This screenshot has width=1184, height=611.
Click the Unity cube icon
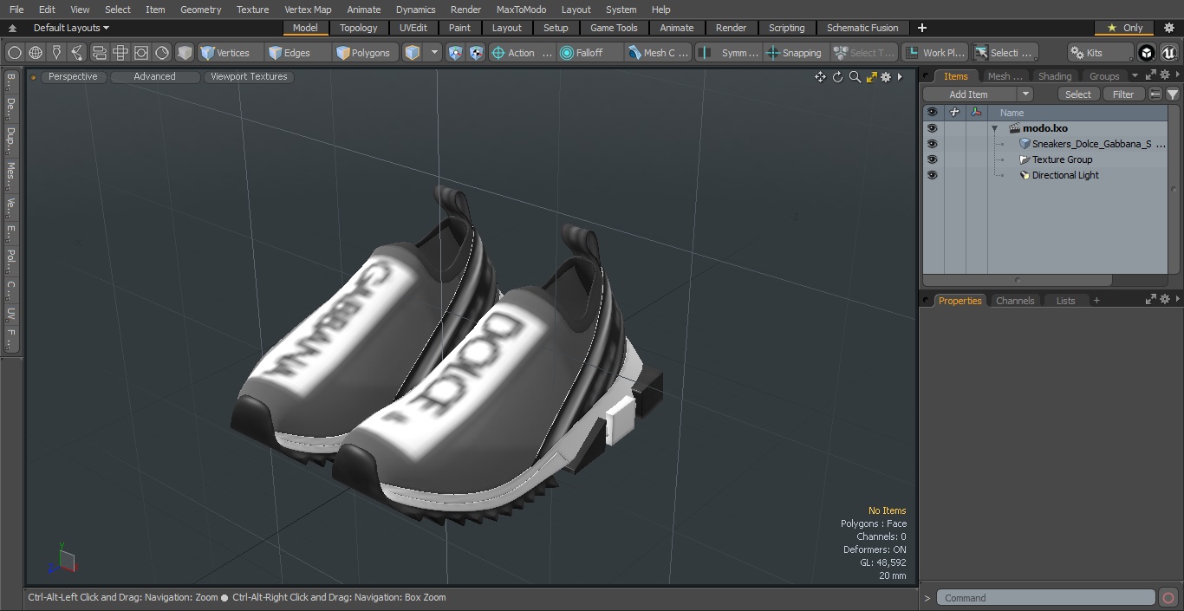[x=1147, y=53]
